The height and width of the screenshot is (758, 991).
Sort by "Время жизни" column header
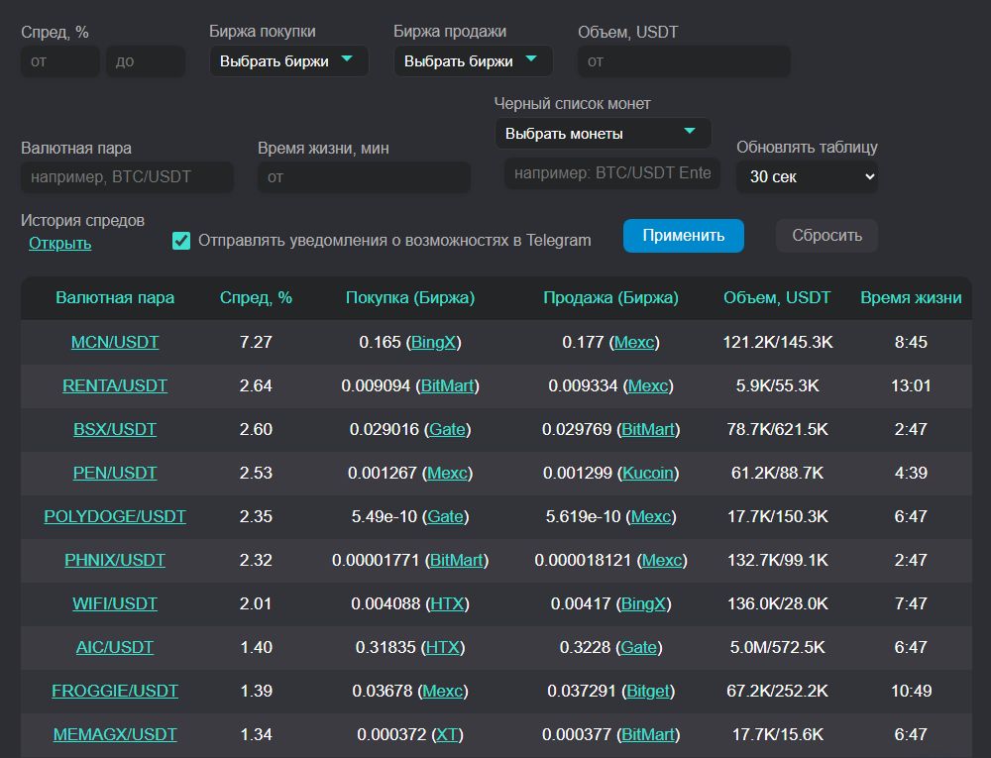(910, 298)
